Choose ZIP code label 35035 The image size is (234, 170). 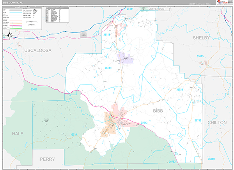179,90
